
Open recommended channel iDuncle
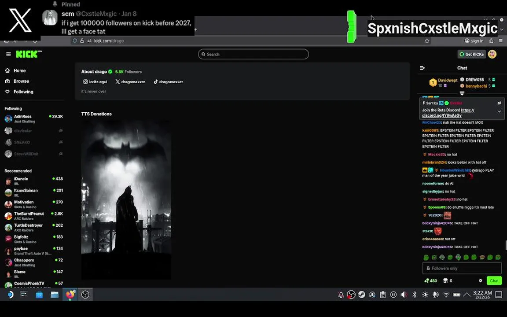(33, 181)
